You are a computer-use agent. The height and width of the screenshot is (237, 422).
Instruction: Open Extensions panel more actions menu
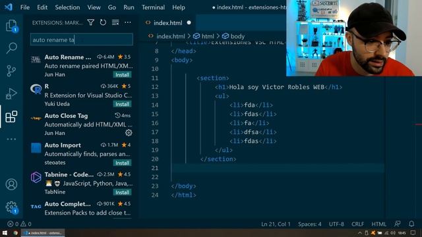coord(127,22)
